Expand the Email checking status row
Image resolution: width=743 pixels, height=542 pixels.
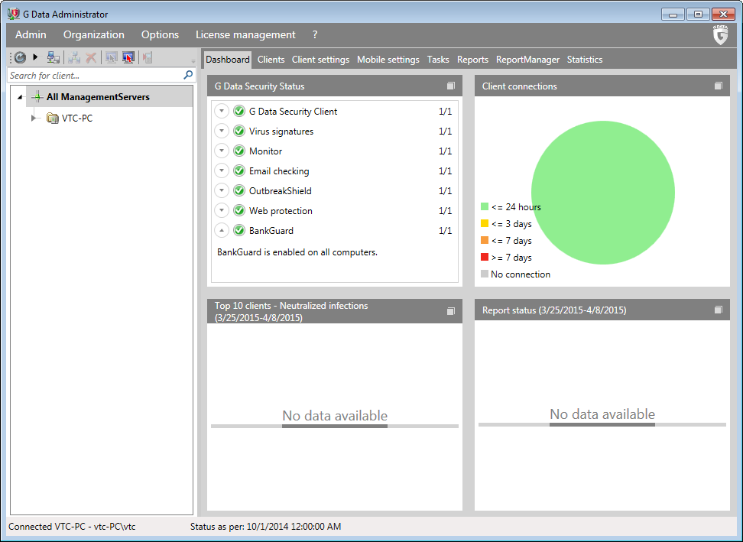(x=222, y=171)
